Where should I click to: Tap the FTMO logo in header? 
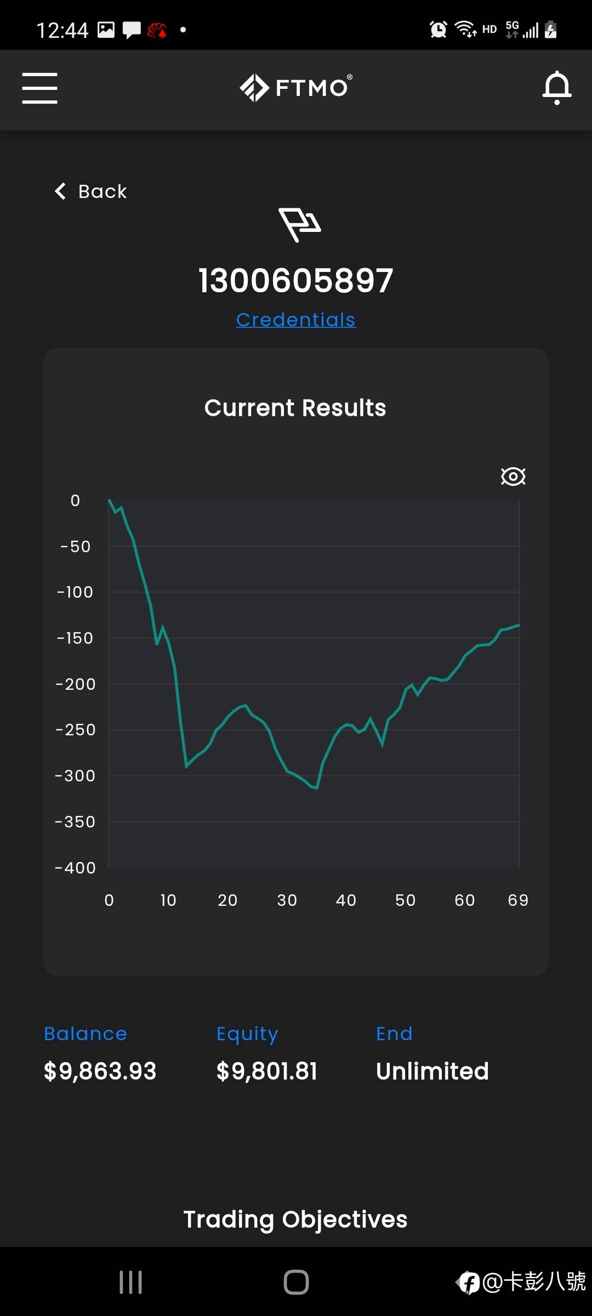point(296,88)
